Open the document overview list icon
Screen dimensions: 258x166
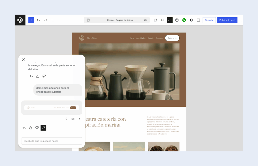pos(53,20)
